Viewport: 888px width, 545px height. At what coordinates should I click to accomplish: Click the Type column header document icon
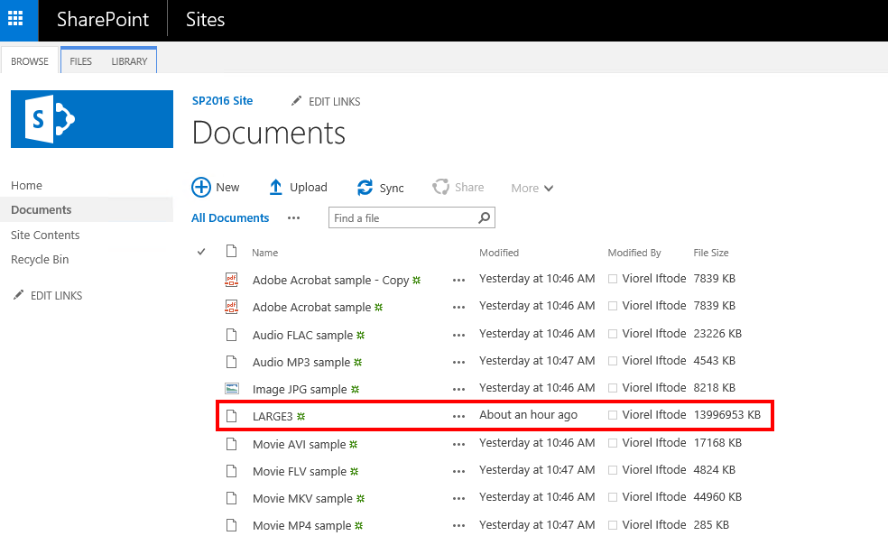(x=231, y=251)
